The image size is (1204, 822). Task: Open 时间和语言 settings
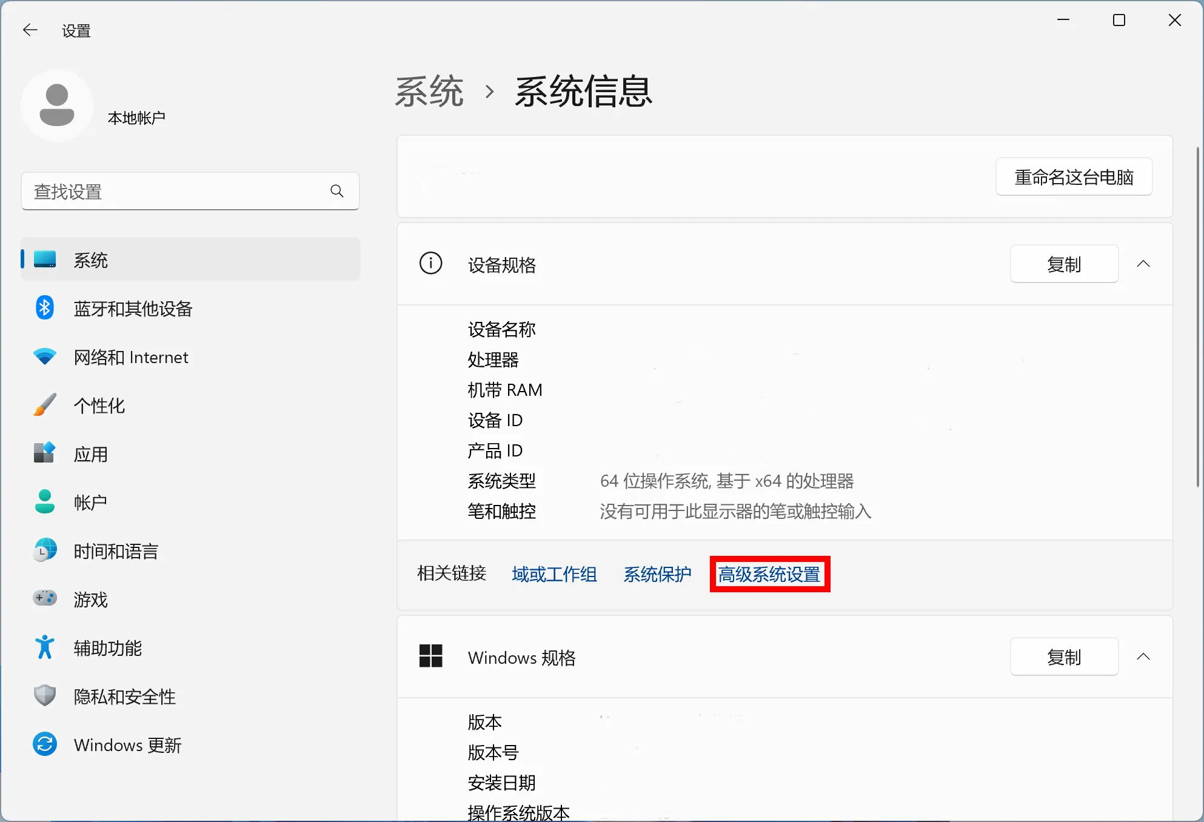tap(190, 551)
